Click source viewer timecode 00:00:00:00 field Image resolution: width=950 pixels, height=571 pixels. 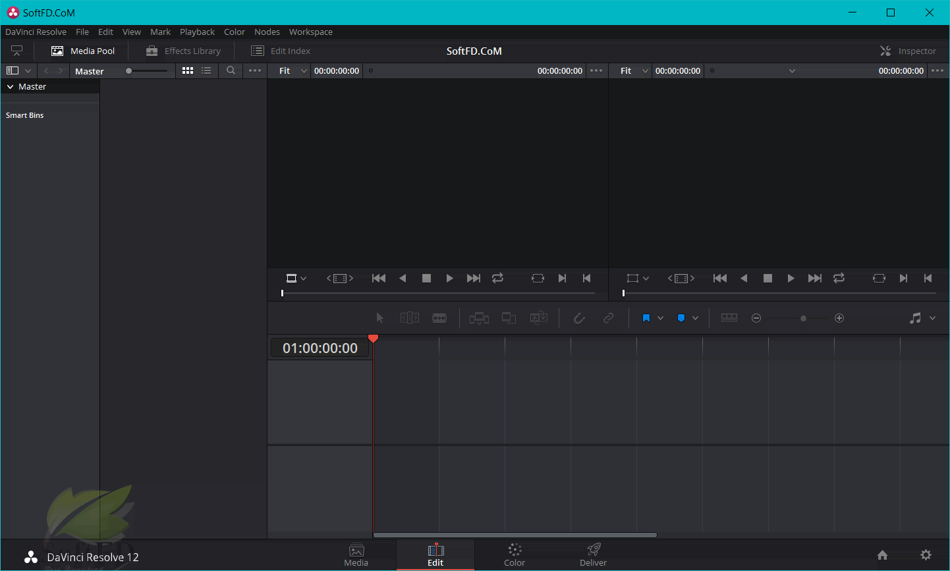pyautogui.click(x=337, y=70)
